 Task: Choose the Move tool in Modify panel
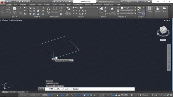[30, 8]
